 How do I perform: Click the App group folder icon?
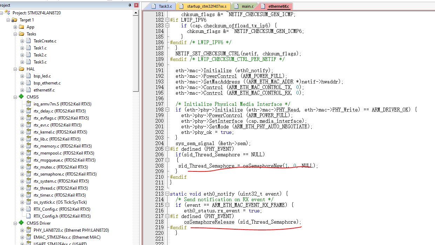click(x=22, y=27)
